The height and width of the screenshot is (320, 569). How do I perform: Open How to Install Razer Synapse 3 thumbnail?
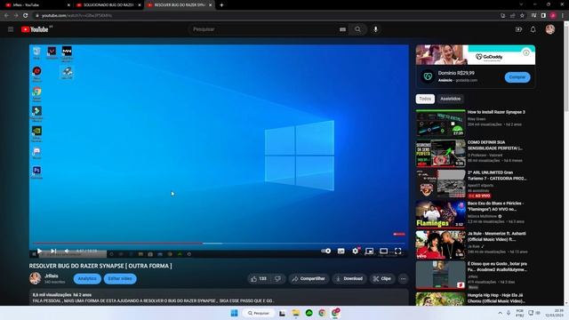tap(441, 124)
